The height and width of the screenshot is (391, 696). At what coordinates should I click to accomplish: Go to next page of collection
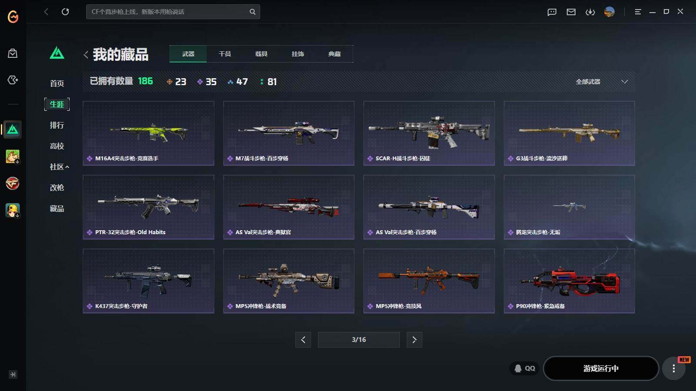[x=414, y=340]
